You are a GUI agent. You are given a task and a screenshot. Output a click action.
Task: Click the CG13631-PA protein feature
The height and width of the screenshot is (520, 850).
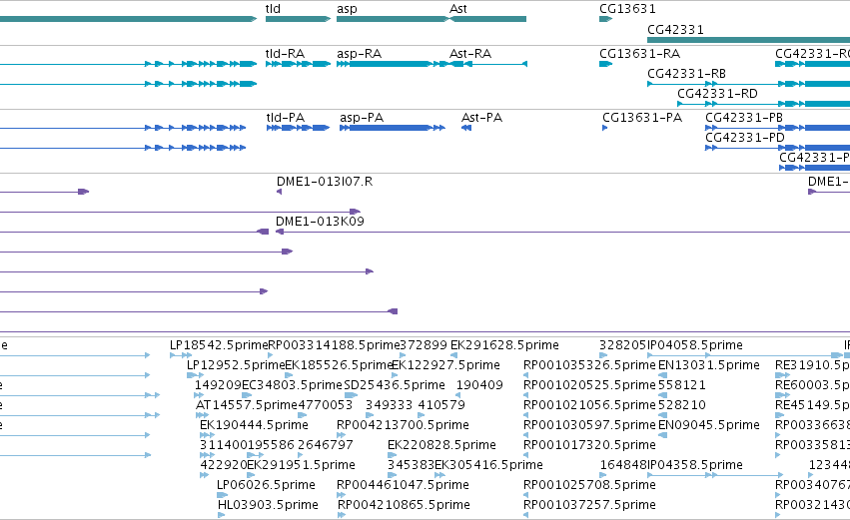coord(605,128)
